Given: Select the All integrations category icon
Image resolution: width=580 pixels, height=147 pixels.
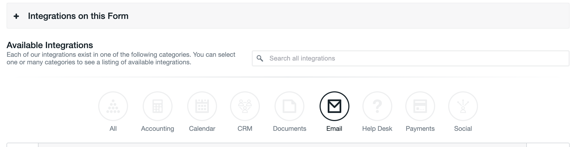Looking at the screenshot, I should tap(113, 106).
